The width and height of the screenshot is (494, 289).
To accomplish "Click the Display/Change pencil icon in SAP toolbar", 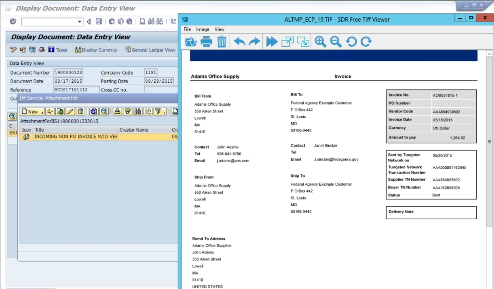I will [13, 50].
